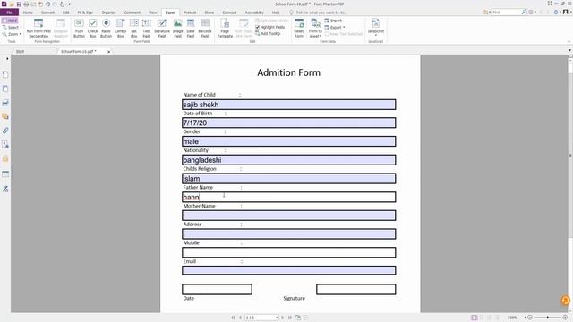Open the pages panel in left sidebar

coord(5,89)
